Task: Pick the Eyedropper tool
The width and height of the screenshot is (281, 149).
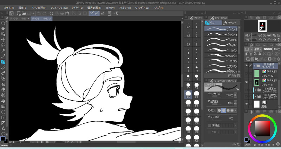Action: coord(3,56)
